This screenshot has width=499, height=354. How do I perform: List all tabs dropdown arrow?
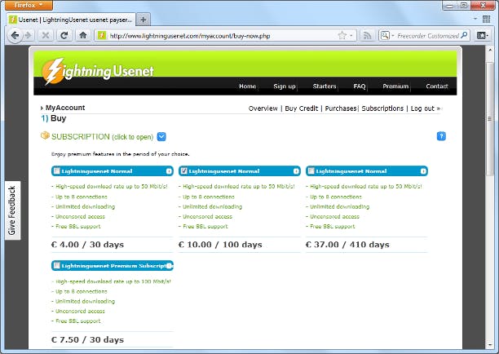tap(475, 19)
